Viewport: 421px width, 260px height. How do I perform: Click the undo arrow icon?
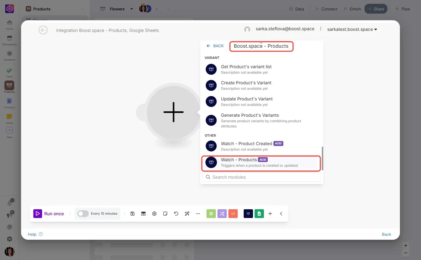(176, 213)
